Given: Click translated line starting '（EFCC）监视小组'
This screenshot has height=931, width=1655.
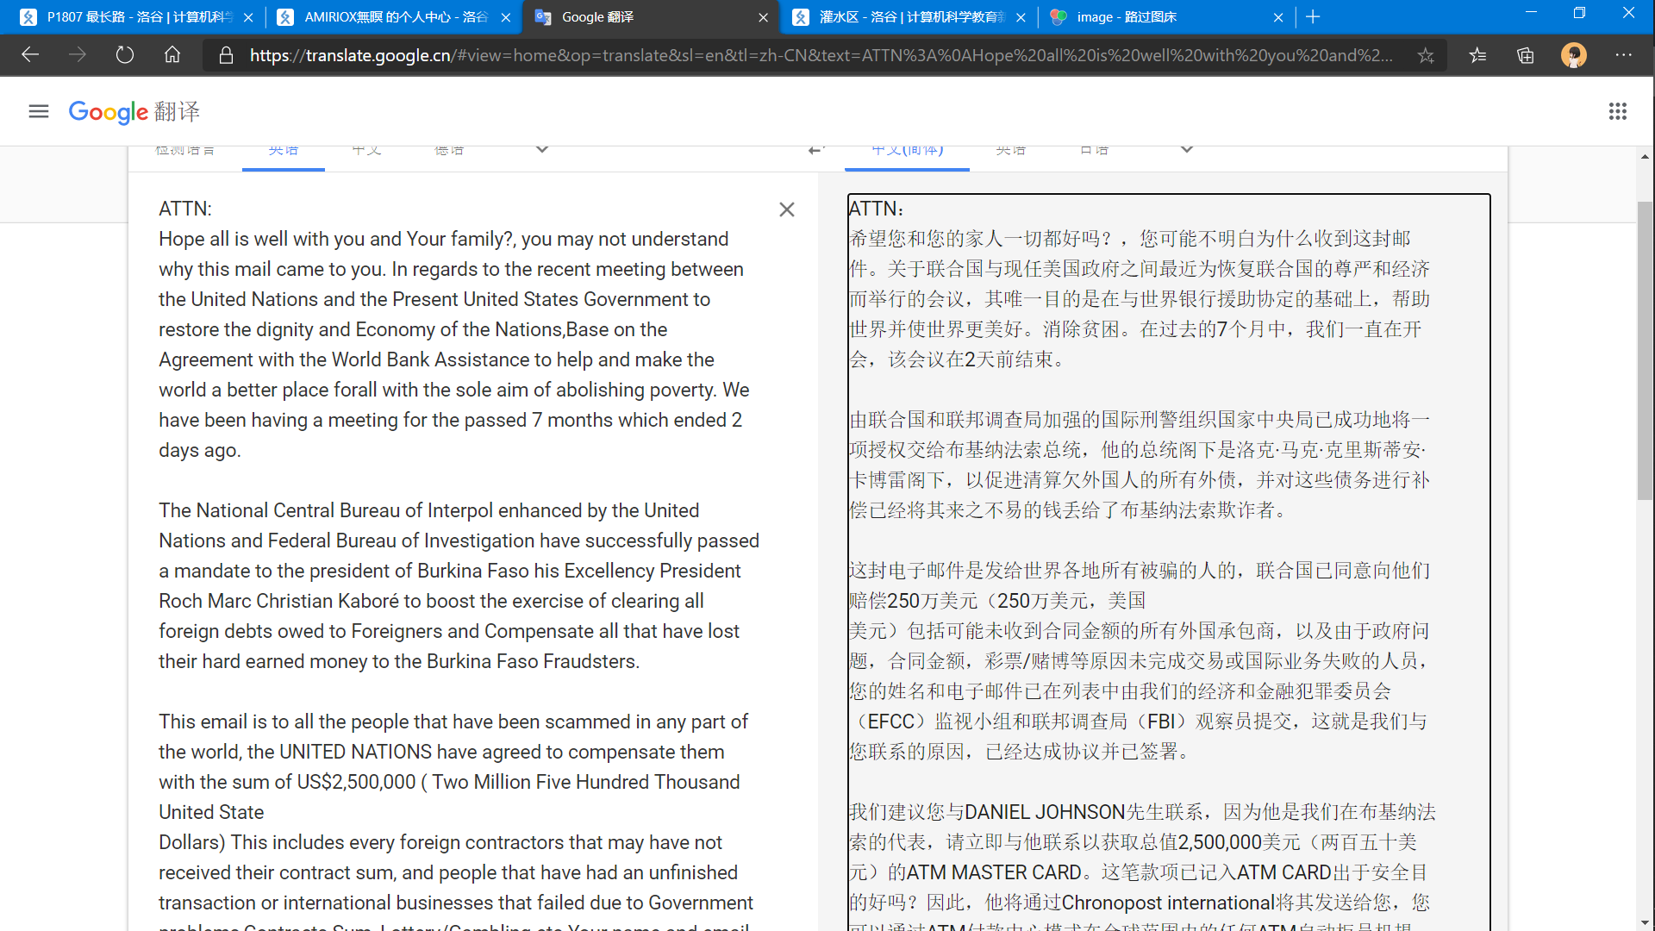Looking at the screenshot, I should (1138, 722).
